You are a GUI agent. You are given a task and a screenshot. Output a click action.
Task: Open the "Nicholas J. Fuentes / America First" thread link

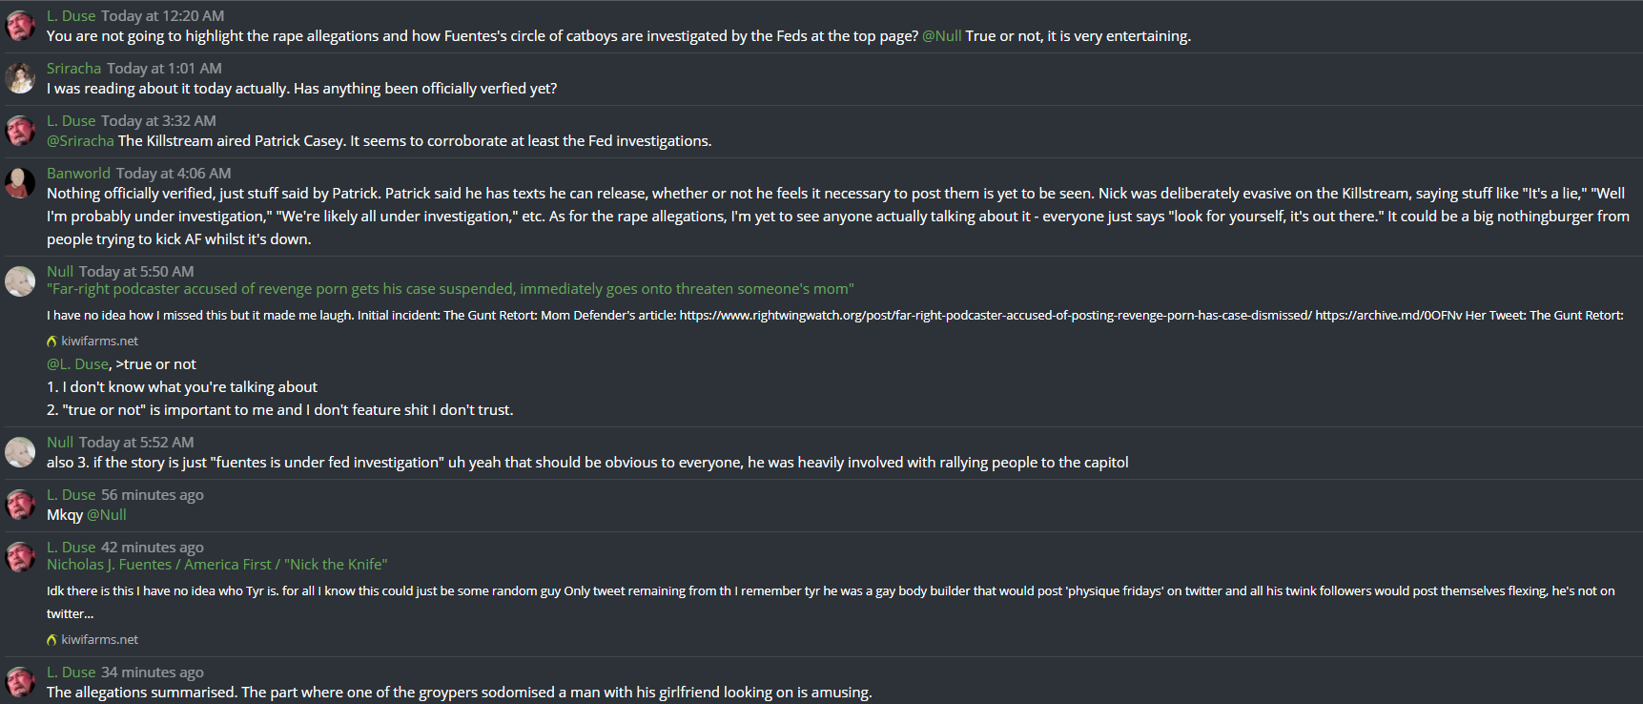[x=216, y=565]
